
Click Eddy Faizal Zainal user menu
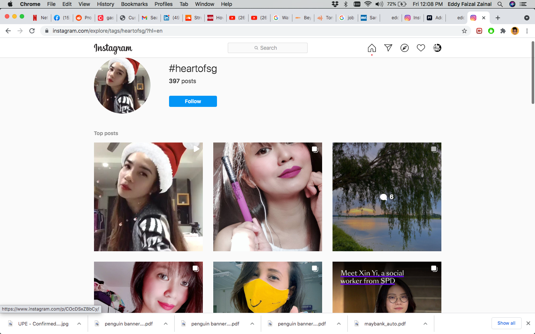pos(470,4)
